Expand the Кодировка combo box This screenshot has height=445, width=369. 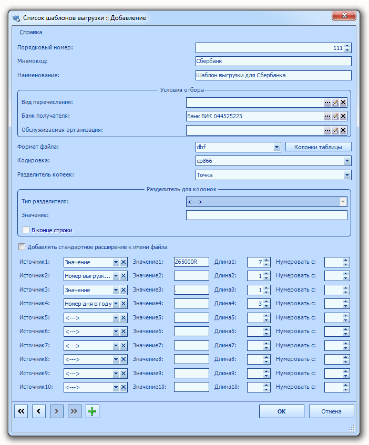[347, 161]
